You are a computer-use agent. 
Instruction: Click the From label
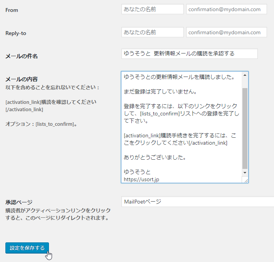point(12,10)
